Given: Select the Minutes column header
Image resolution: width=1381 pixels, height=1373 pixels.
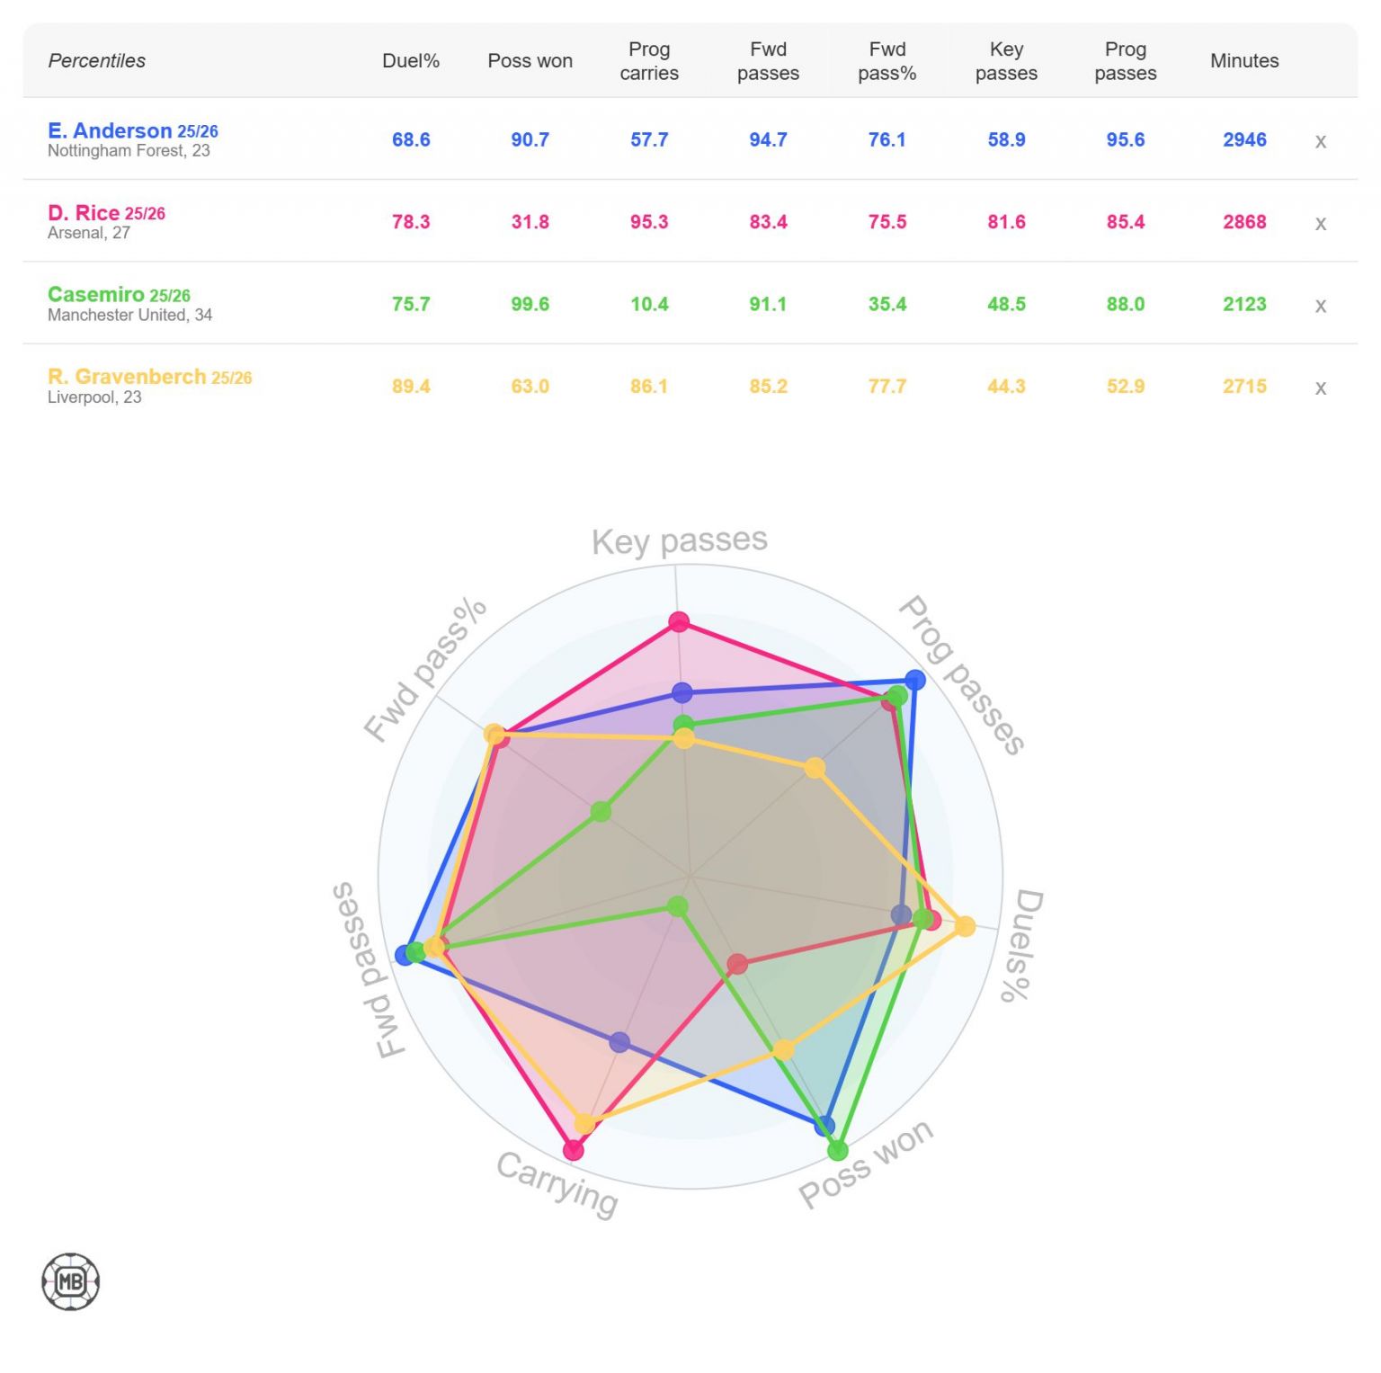Looking at the screenshot, I should [x=1244, y=61].
